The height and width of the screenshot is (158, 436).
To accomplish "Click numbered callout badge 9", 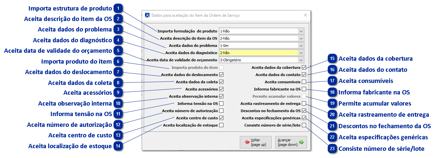I will pos(118,93).
